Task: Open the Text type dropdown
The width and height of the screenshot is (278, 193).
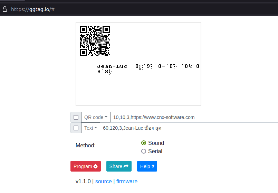Action: (90, 128)
